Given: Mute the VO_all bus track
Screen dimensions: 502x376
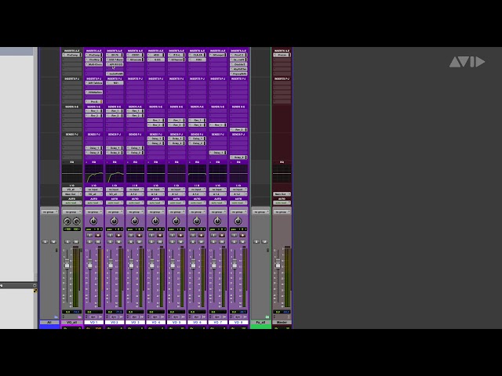Looking at the screenshot, I should pos(76,242).
